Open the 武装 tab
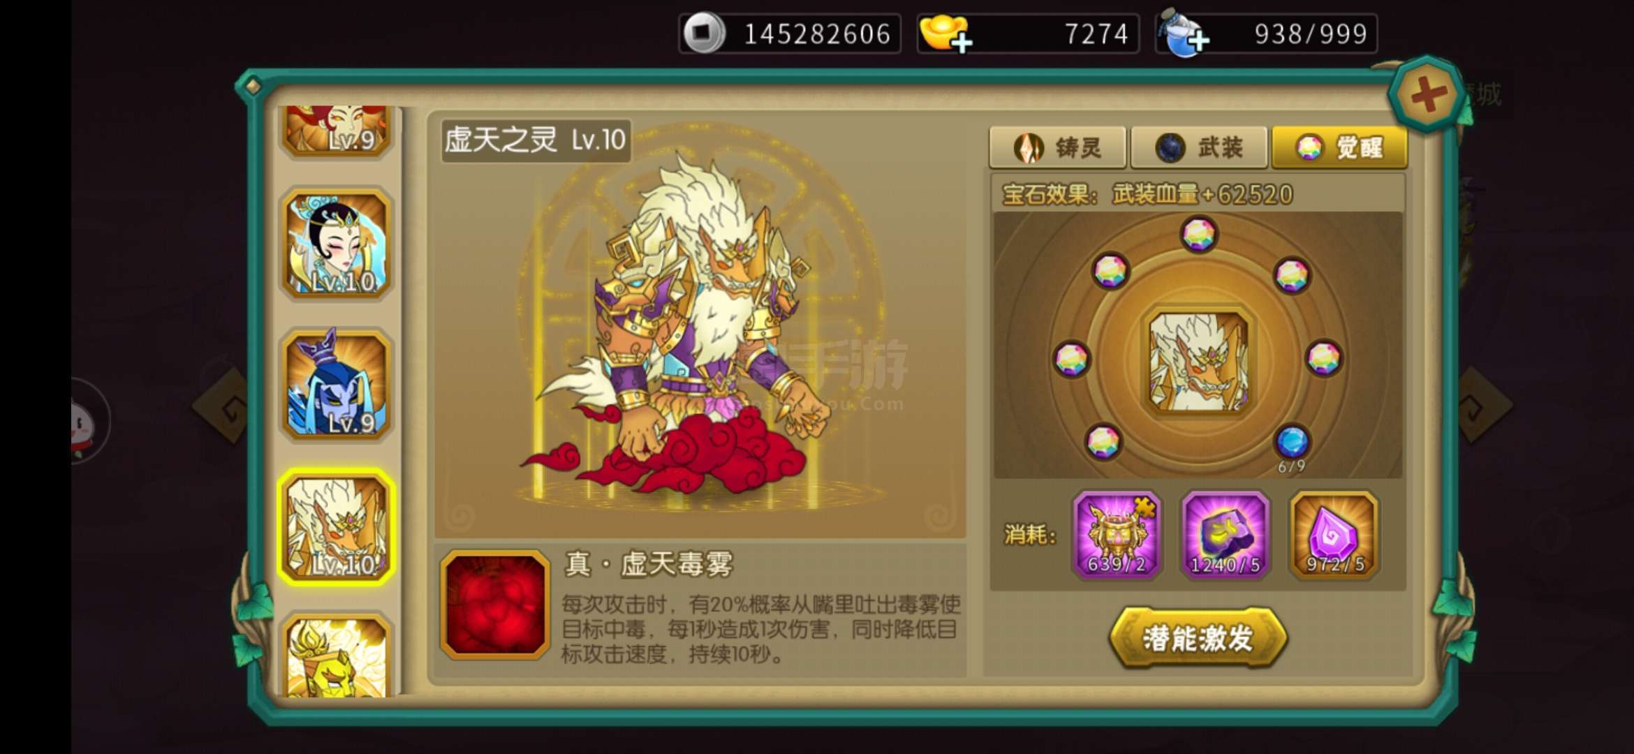The width and height of the screenshot is (1634, 754). [1199, 147]
